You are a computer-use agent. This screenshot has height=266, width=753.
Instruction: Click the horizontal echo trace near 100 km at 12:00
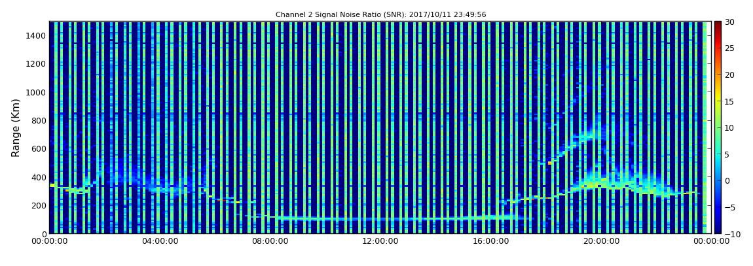379,218
